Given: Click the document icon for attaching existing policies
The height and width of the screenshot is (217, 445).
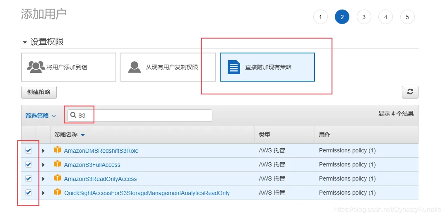Looking at the screenshot, I should [x=234, y=68].
